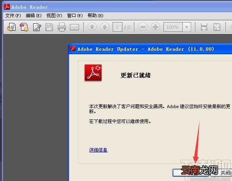
Task: Click the fit full page icon
Action: 217,27
